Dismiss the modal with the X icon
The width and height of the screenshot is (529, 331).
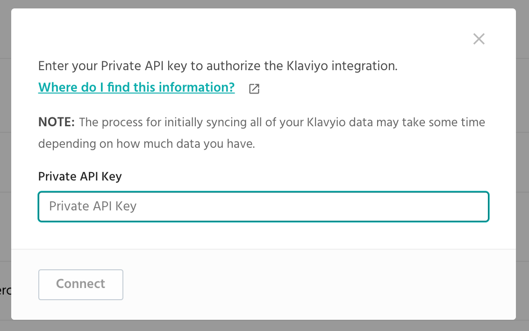[479, 39]
